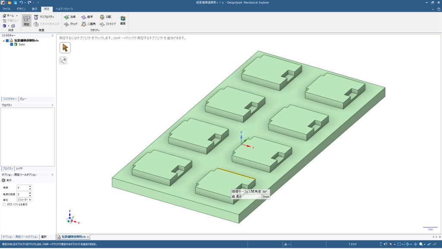Viewport: 442px width, 249px height.
Task: Pin the ストラクチャー panel via its pin icon
Action: coord(52,35)
